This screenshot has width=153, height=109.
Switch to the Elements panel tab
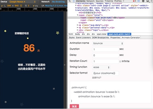pyautogui.click(x=81, y=1)
